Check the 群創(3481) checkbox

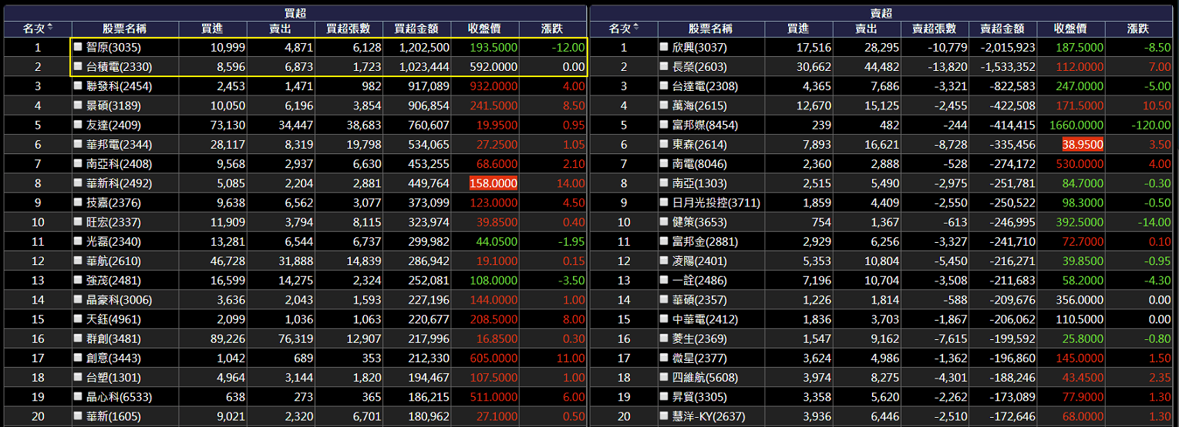click(78, 338)
